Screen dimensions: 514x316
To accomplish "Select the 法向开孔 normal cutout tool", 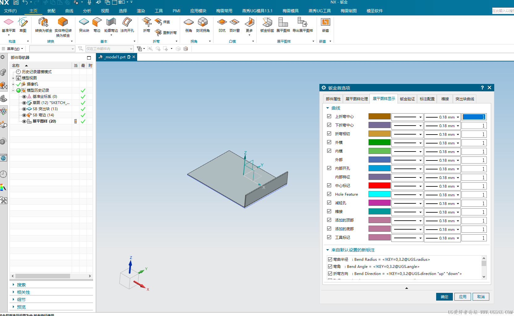I will point(127,25).
